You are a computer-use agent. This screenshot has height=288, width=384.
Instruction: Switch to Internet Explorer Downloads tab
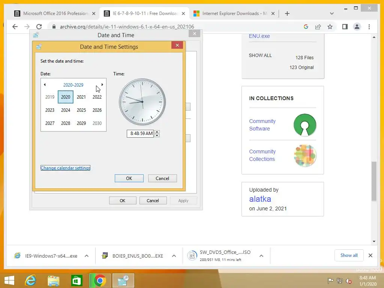pos(235,13)
